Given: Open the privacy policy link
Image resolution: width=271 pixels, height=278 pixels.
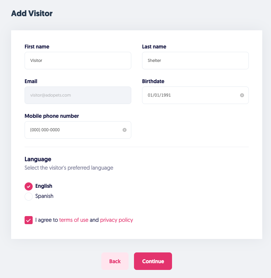Looking at the screenshot, I should click(x=116, y=220).
